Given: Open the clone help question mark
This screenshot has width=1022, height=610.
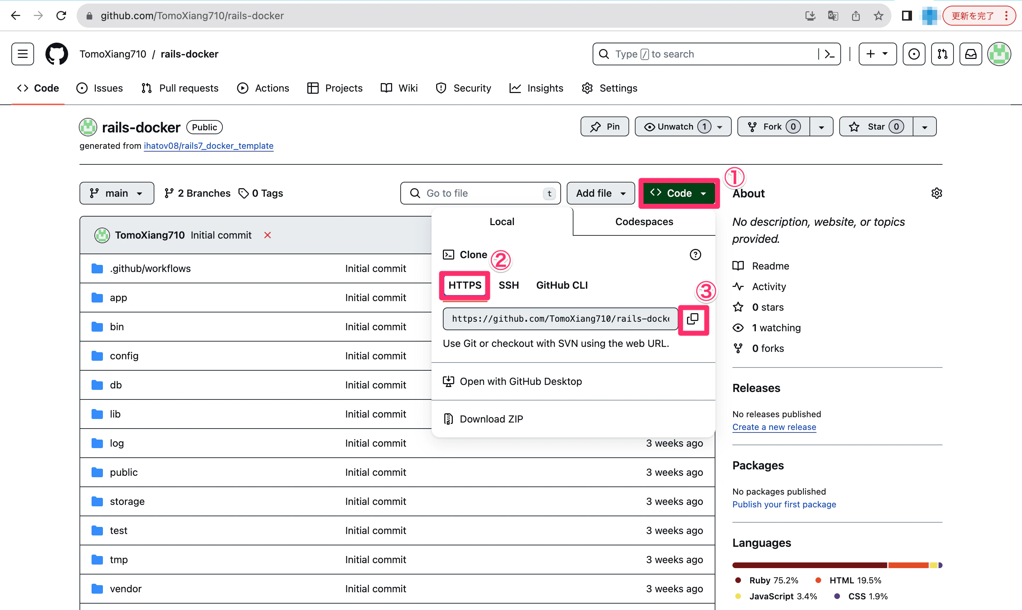Looking at the screenshot, I should click(695, 255).
